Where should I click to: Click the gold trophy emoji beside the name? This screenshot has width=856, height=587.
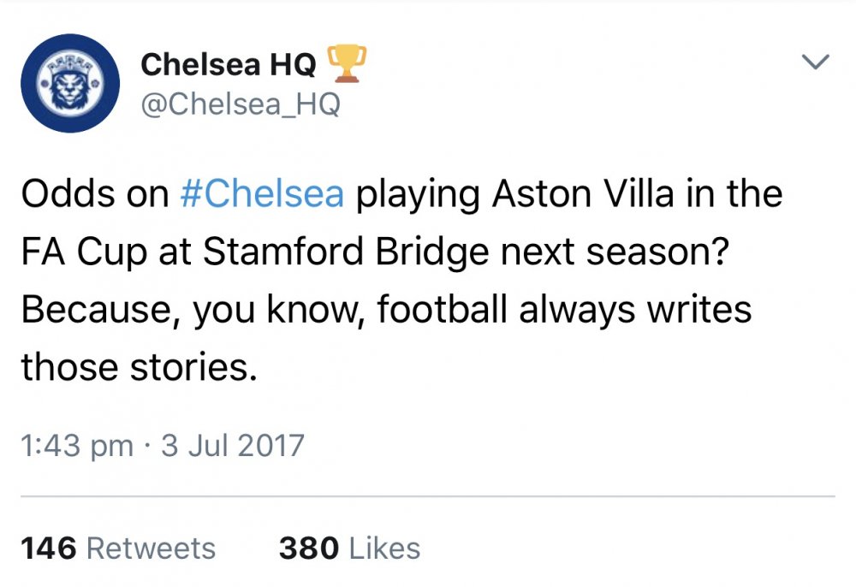coord(346,63)
